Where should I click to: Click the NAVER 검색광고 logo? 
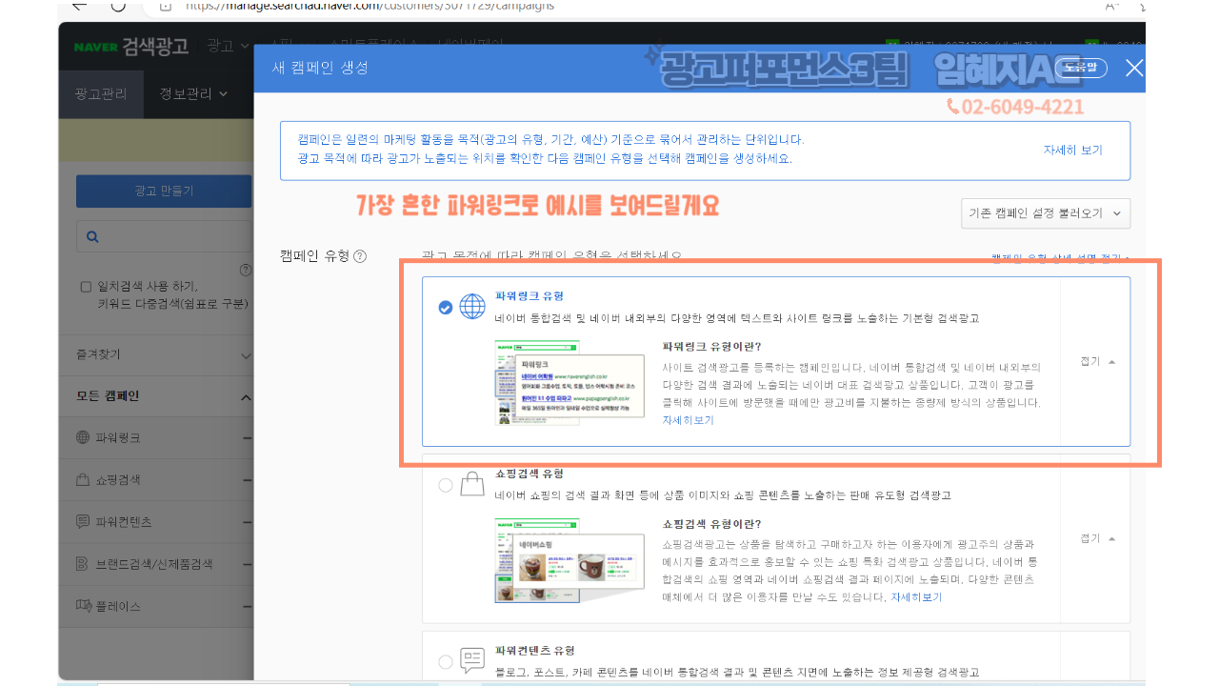[x=130, y=46]
